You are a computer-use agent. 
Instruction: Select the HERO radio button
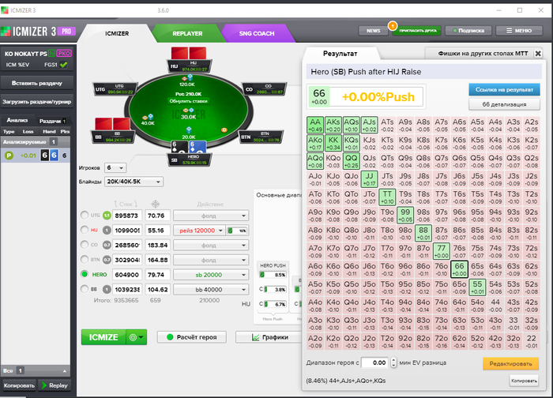tap(85, 274)
